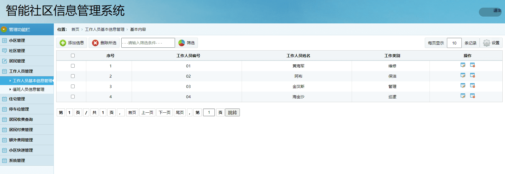Check the box for row 03 金汉斯
The image size is (505, 174).
click(x=73, y=86)
